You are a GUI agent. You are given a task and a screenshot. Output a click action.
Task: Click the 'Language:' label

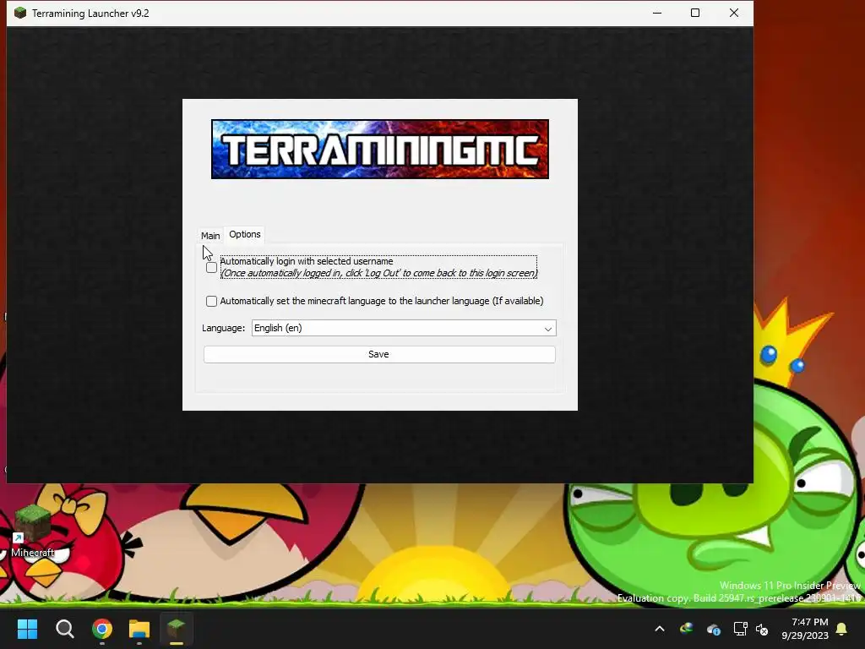point(223,328)
